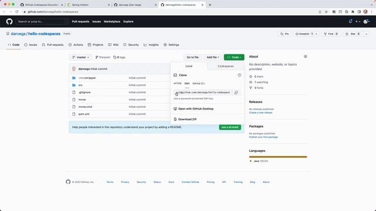Open the src folder icon
The image size is (376, 211).
pos(74,85)
